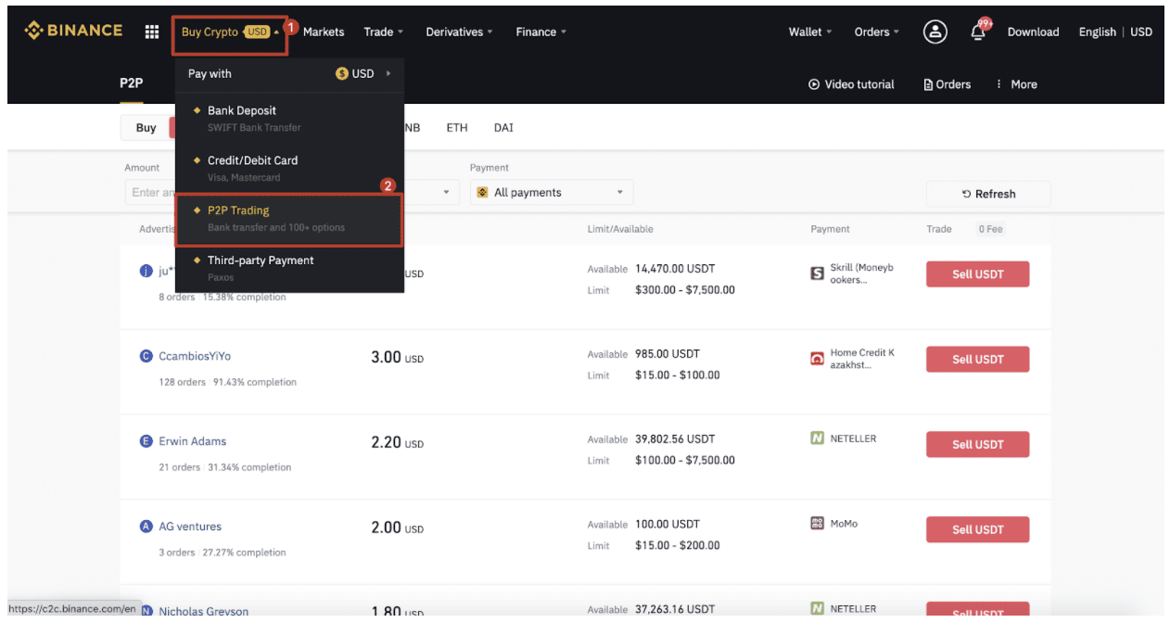1170x623 pixels.
Task: Open the apps grid menu icon
Action: click(x=152, y=32)
